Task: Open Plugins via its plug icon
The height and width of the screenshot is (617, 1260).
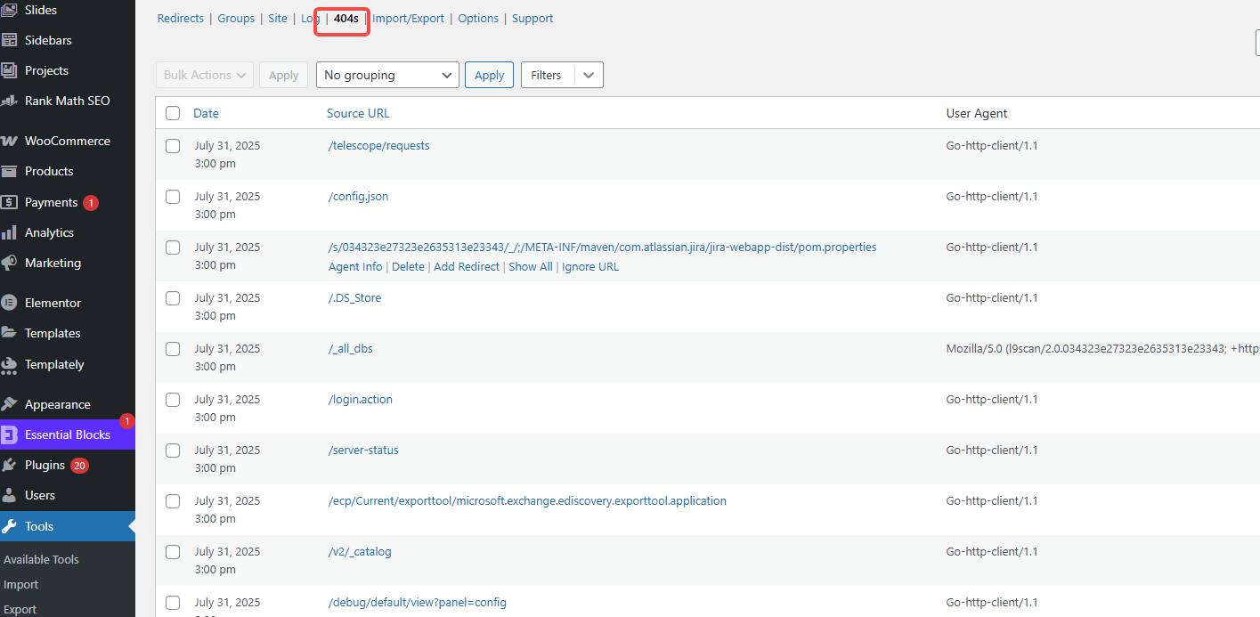Action: [10, 465]
